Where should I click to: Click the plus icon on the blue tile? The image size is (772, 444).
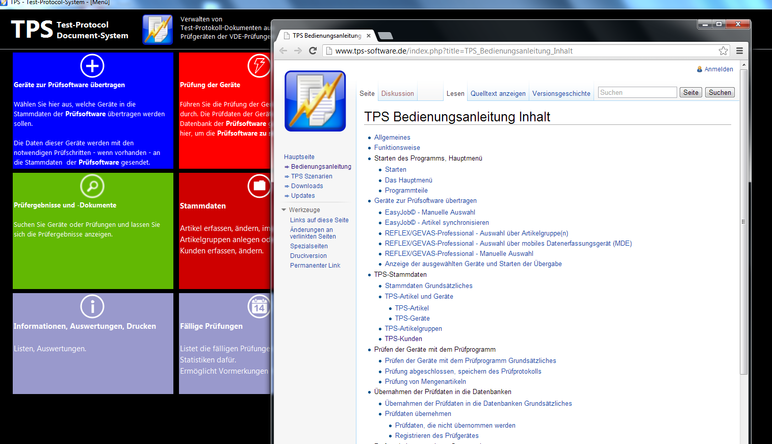92,66
